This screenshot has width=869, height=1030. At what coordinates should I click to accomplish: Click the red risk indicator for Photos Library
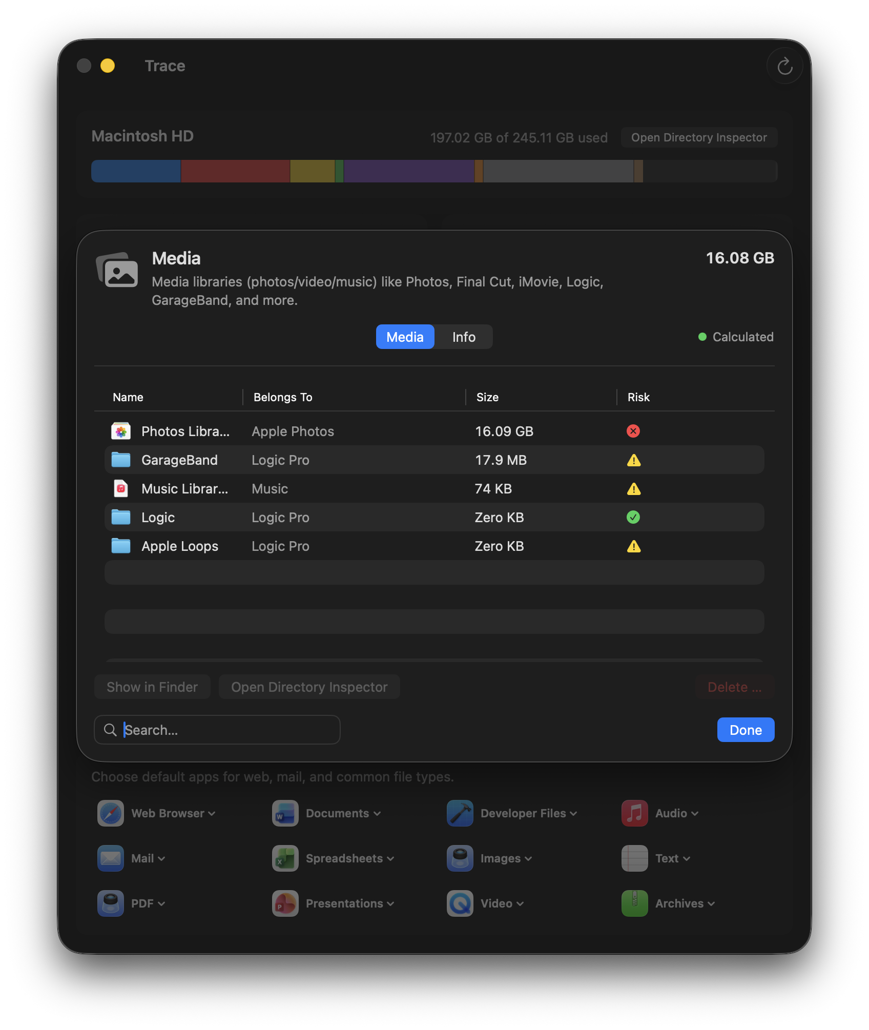633,431
